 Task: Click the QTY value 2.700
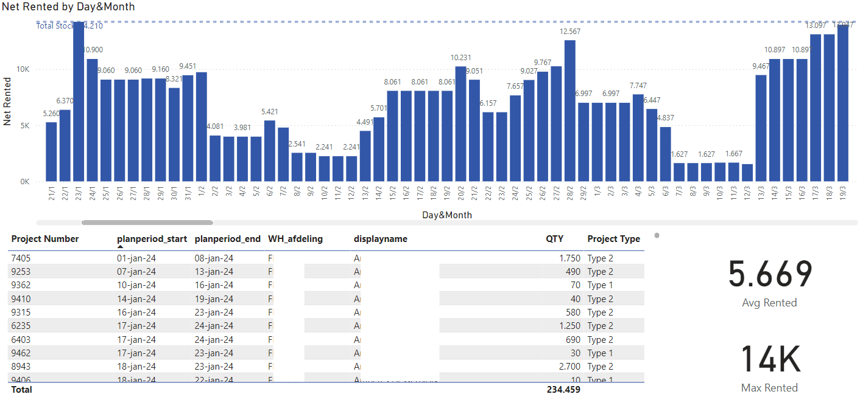pos(569,367)
